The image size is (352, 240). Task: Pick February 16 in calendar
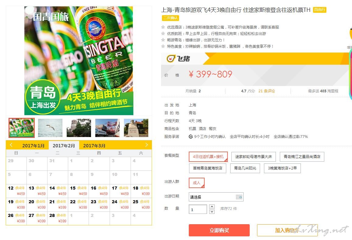point(99,191)
